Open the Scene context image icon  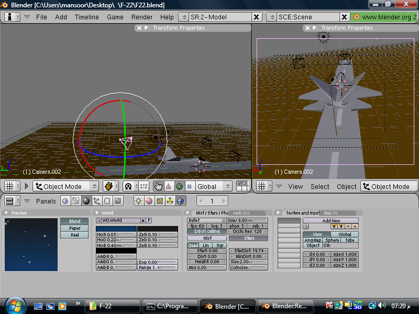[118, 201]
